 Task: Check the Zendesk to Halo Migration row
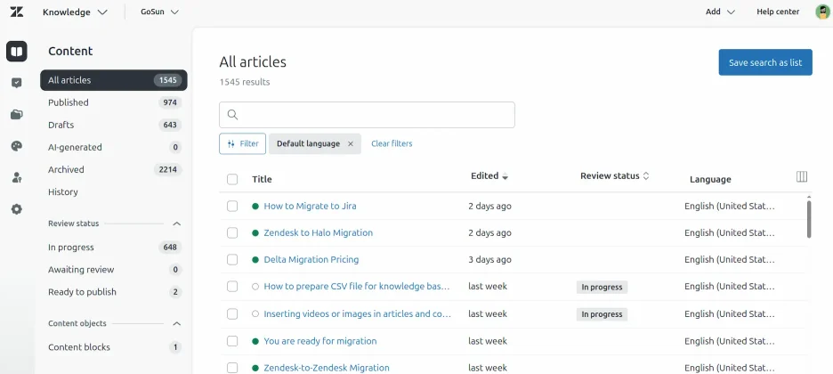tap(232, 232)
